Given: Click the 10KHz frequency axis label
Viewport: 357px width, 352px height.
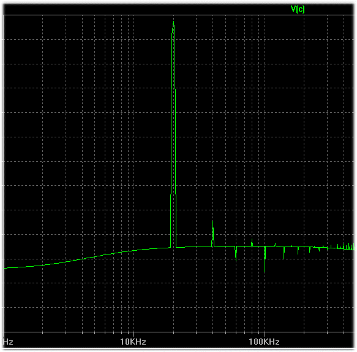Looking at the screenshot, I should coord(133,342).
